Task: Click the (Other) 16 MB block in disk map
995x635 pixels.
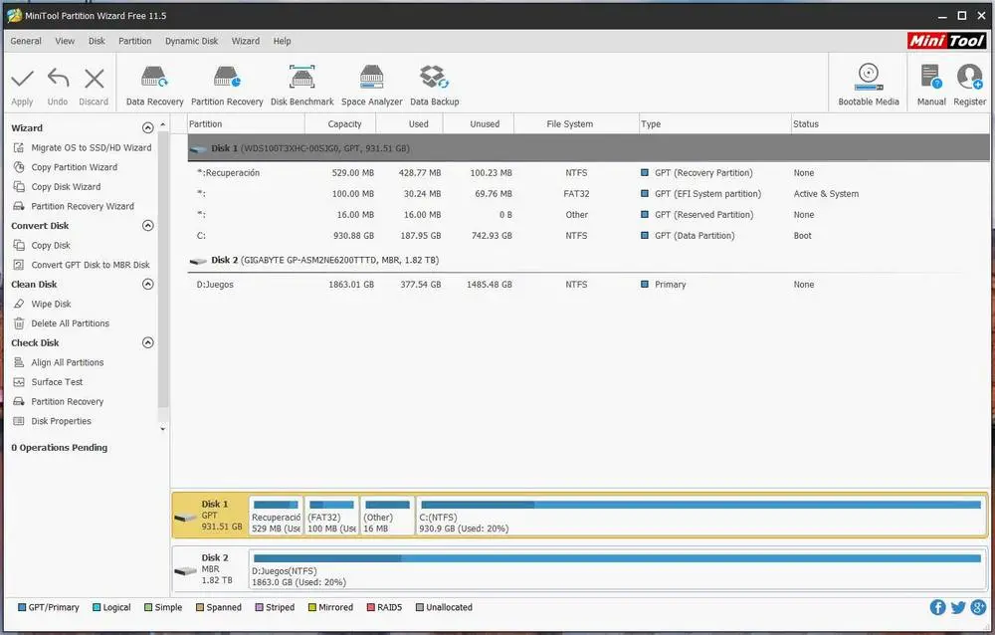Action: click(387, 516)
